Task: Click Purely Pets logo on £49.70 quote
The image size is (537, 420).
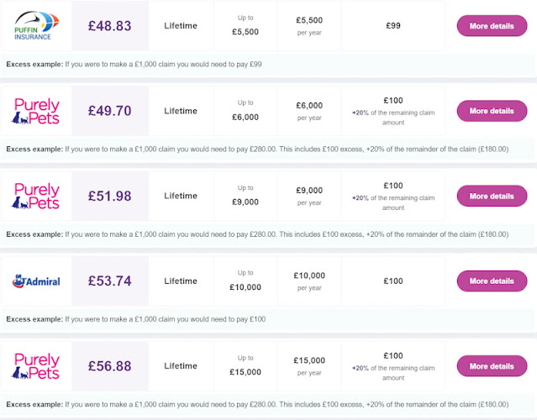Action: click(x=36, y=111)
